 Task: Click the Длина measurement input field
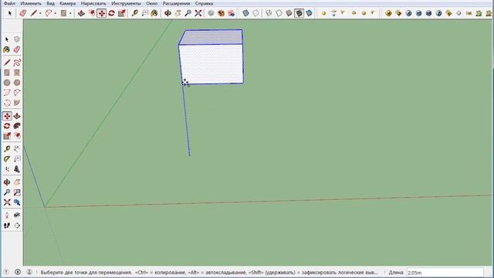[x=445, y=273]
